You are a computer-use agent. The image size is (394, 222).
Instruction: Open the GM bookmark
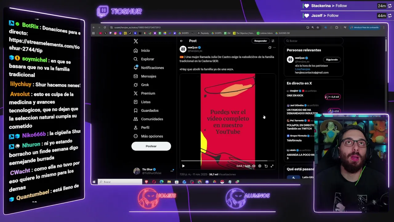(227, 33)
